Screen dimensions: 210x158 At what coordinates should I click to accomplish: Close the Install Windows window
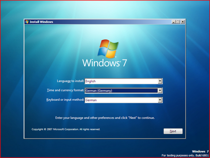pos(182,22)
